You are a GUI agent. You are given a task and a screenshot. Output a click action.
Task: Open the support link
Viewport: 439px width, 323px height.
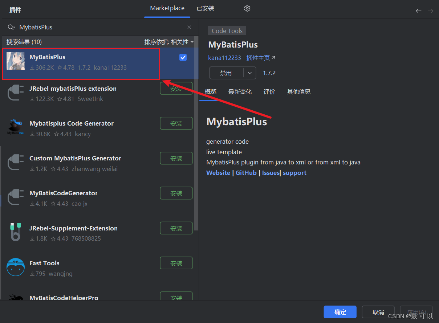pyautogui.click(x=294, y=173)
